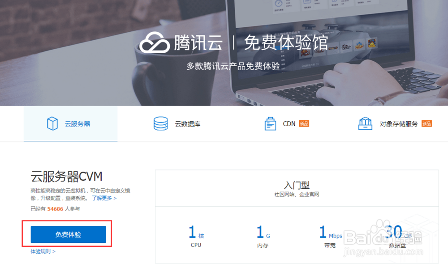
Task: Click the 高性能高稳定的云虚拟机 description text
Action: click(80, 194)
